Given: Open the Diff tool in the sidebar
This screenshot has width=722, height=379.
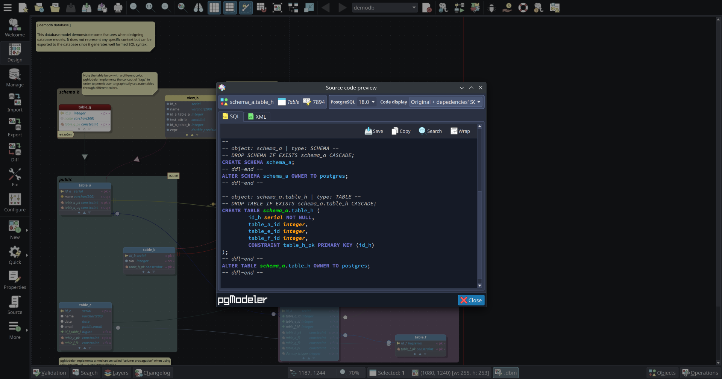Looking at the screenshot, I should 15,151.
